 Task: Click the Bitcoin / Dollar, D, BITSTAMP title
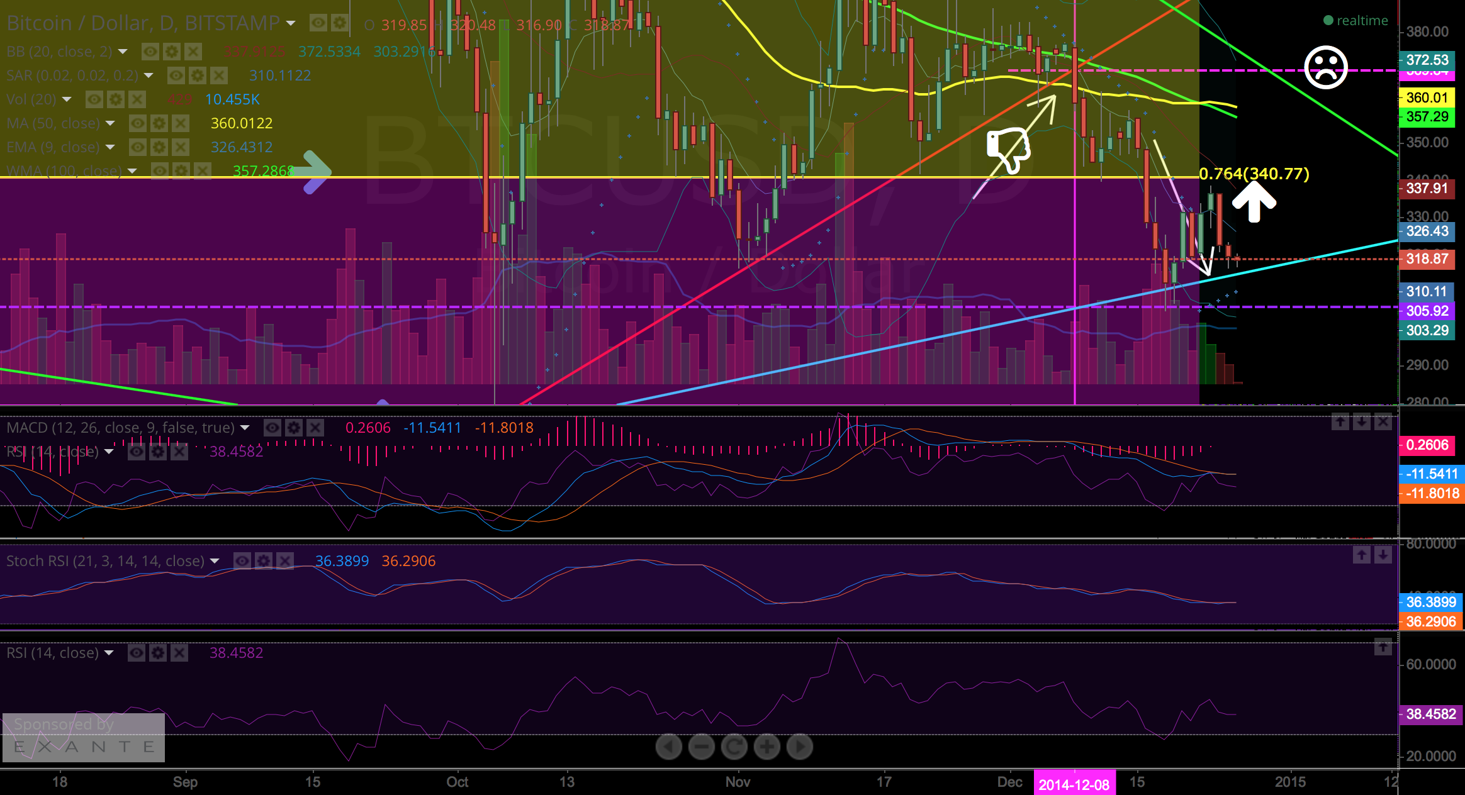[x=143, y=23]
